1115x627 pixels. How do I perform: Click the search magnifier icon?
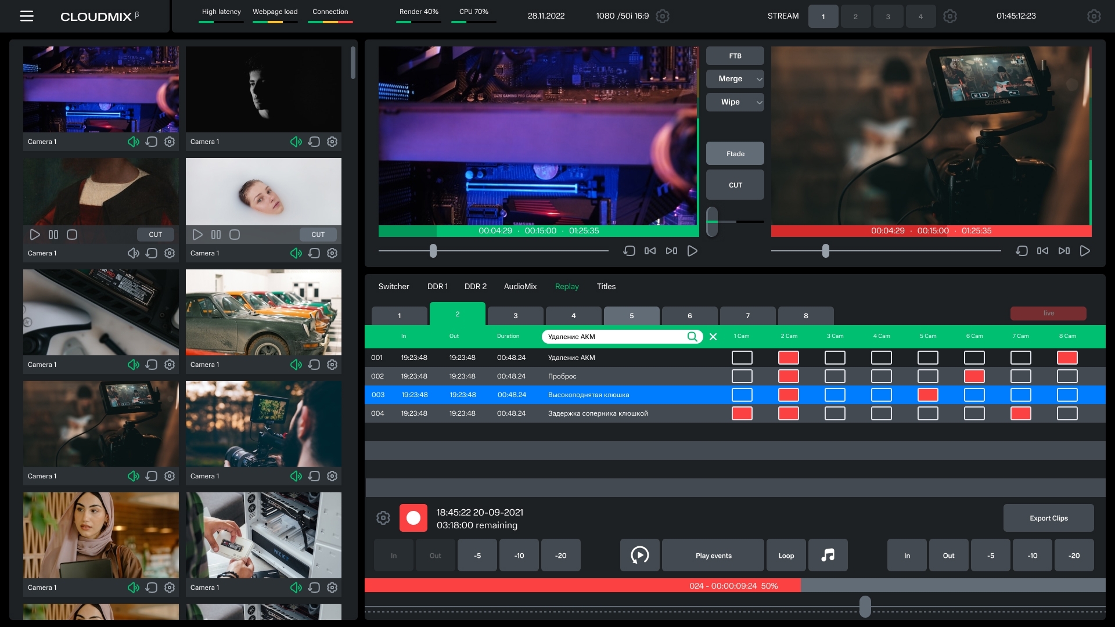click(x=692, y=337)
